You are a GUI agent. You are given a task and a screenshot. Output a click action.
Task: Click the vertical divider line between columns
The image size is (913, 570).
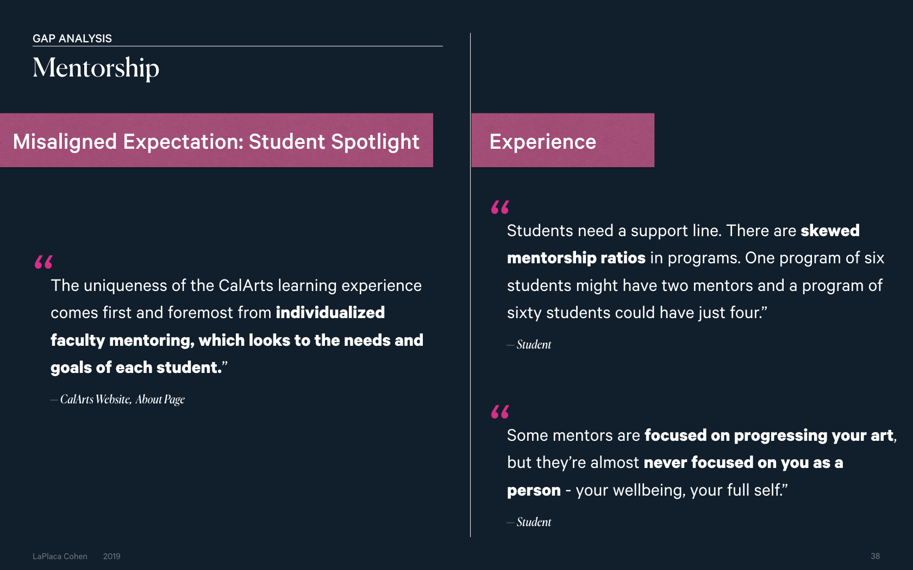[471, 285]
